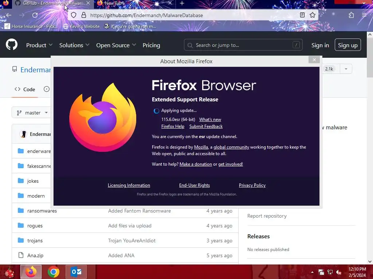Click the site padlock icon
This screenshot has width=373, height=279.
point(84,15)
